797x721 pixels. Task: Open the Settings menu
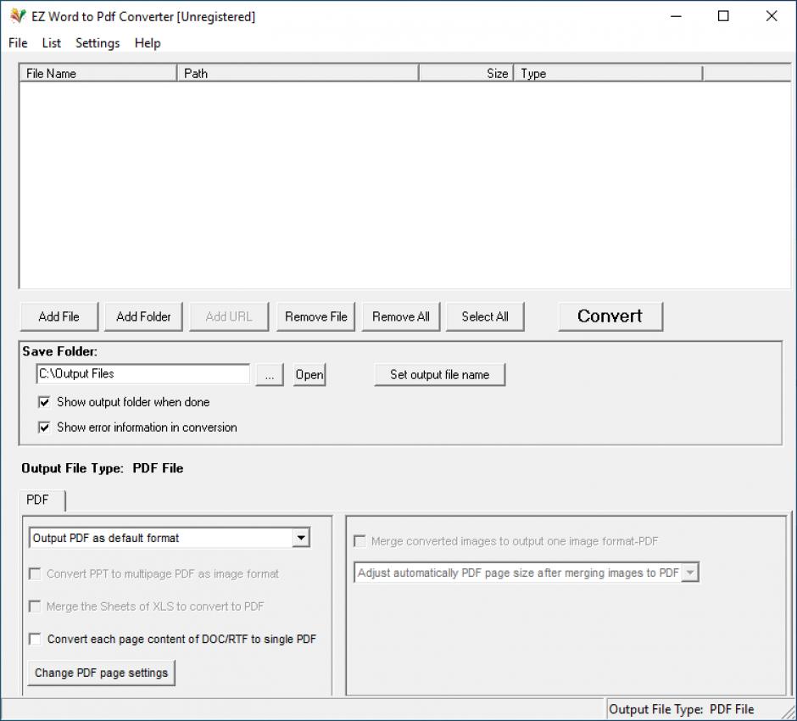click(98, 43)
